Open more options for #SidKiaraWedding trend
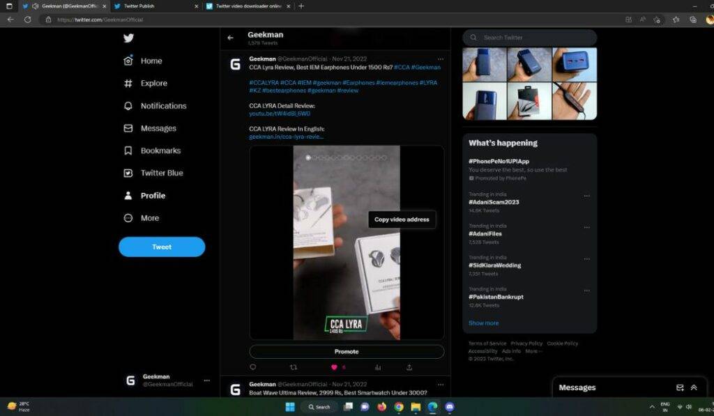Image resolution: width=714 pixels, height=416 pixels. (x=586, y=259)
